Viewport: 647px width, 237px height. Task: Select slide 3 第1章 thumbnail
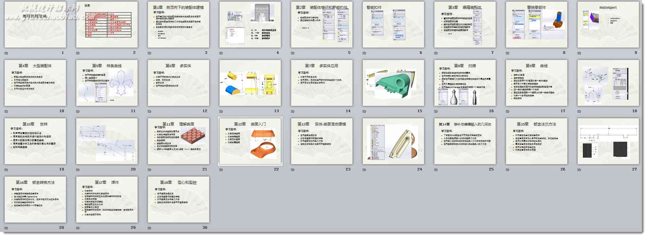tap(178, 24)
